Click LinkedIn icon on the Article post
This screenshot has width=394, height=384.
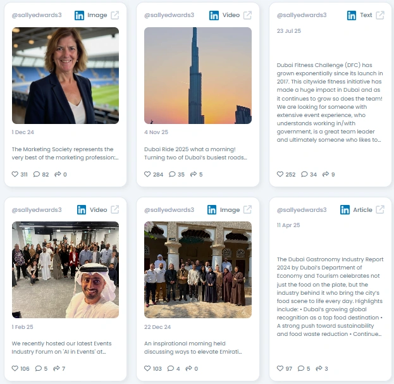(x=345, y=209)
